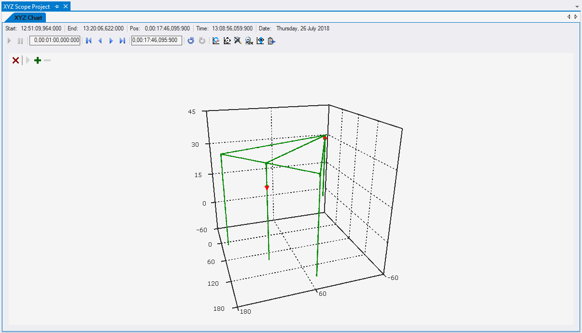This screenshot has height=333, width=582.
Task: Click the vertical axis label 15
Action: click(x=198, y=175)
